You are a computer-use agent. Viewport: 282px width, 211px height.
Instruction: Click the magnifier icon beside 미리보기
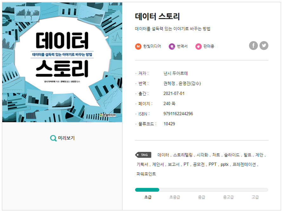53,138
